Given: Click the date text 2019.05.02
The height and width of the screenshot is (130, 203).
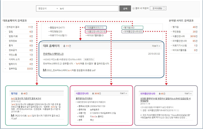Looking at the screenshot, I should pos(154,54).
